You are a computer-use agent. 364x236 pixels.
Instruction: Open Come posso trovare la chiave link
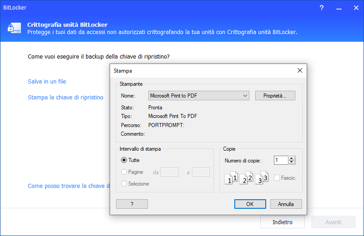point(69,186)
